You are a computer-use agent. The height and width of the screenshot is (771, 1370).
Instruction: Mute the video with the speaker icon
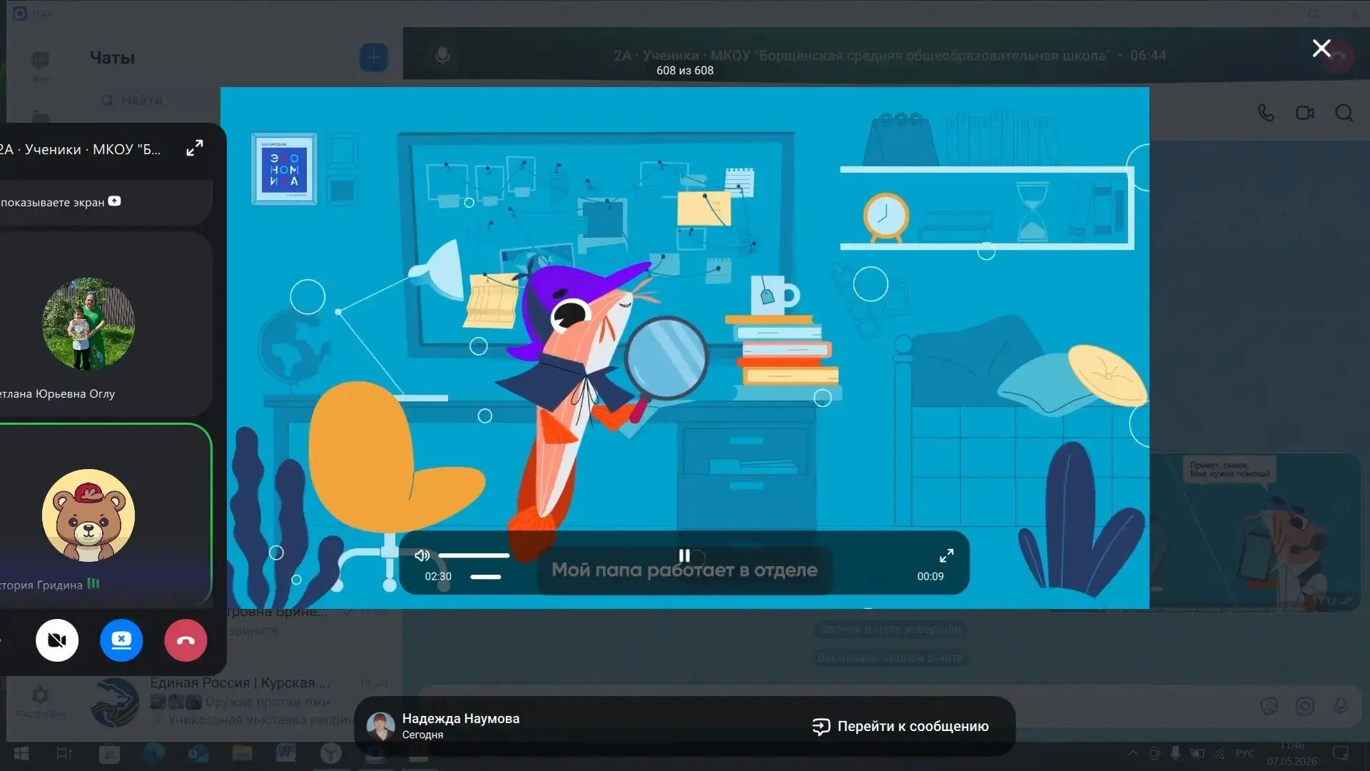click(422, 555)
